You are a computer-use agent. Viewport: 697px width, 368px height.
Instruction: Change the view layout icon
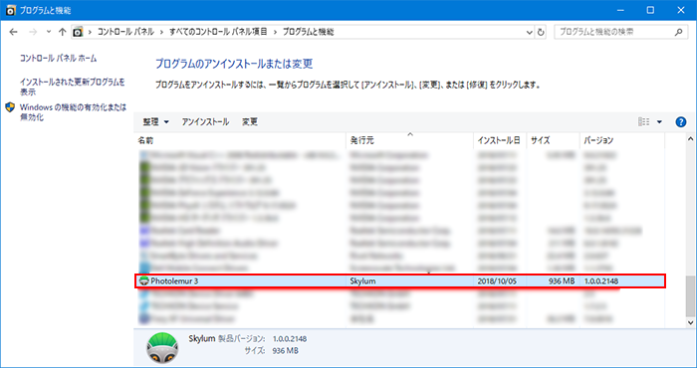(x=644, y=121)
